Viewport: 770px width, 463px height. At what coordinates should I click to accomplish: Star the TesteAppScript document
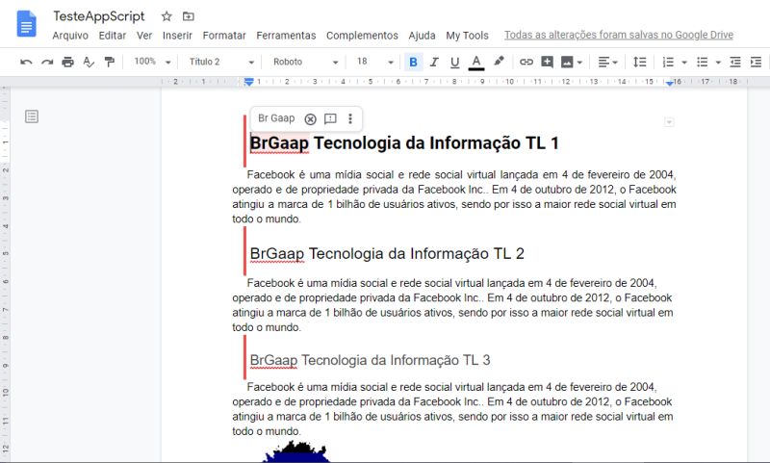tap(167, 16)
